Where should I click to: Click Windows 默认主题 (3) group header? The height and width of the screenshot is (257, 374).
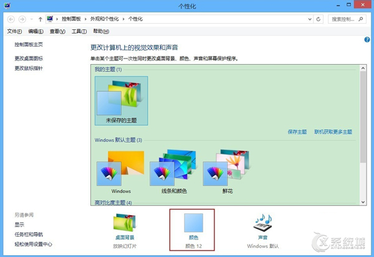click(x=118, y=140)
